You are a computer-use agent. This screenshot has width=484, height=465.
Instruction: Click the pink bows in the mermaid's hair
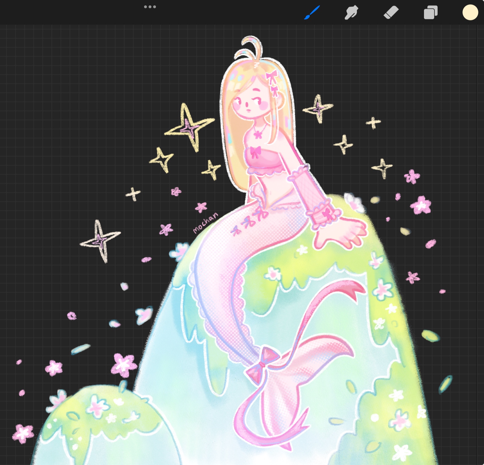pos(273,82)
